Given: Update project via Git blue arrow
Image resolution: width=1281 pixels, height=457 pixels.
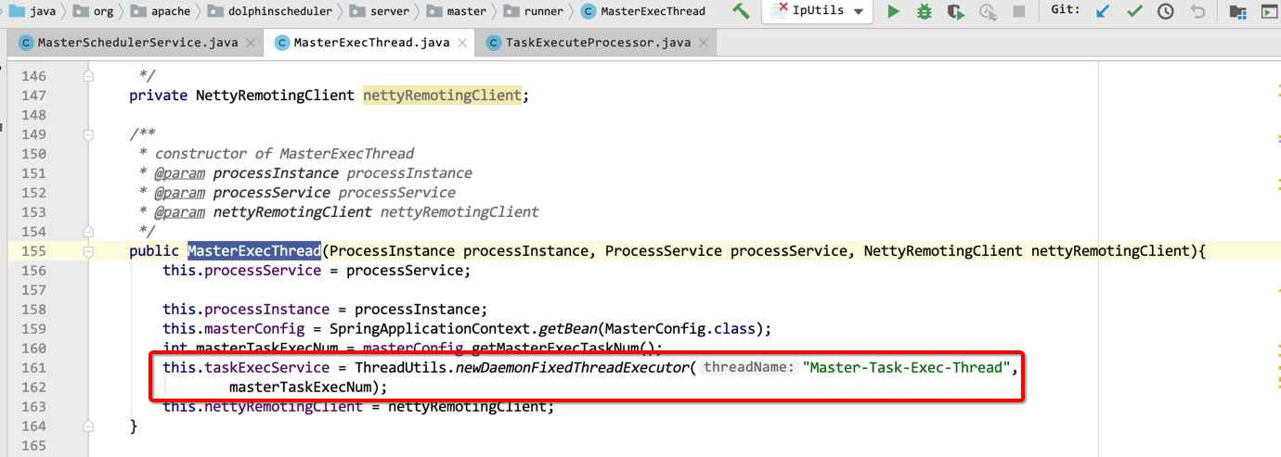Looking at the screenshot, I should 1103,11.
